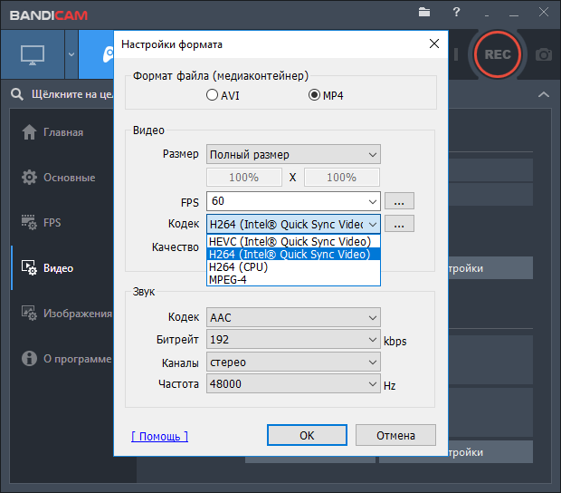This screenshot has height=493, width=561.
Task: Open the Помощь help link
Action: coord(159,436)
